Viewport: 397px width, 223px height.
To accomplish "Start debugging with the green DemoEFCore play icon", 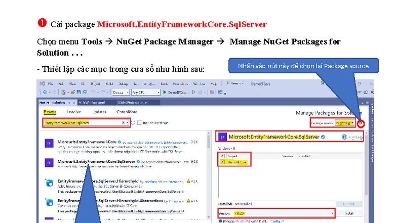I will click(165, 92).
